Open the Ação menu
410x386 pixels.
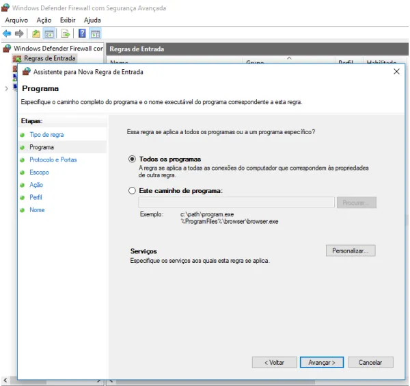coord(44,20)
